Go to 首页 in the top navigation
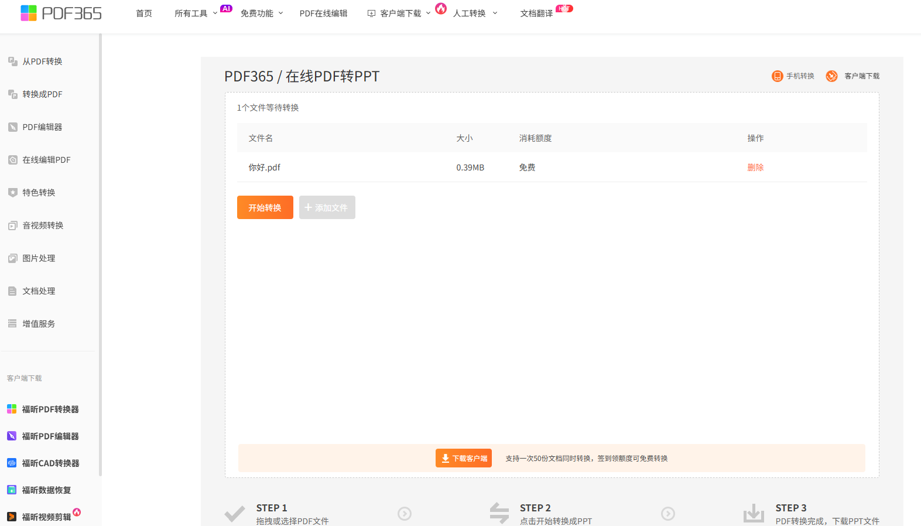The width and height of the screenshot is (921, 526). (144, 13)
